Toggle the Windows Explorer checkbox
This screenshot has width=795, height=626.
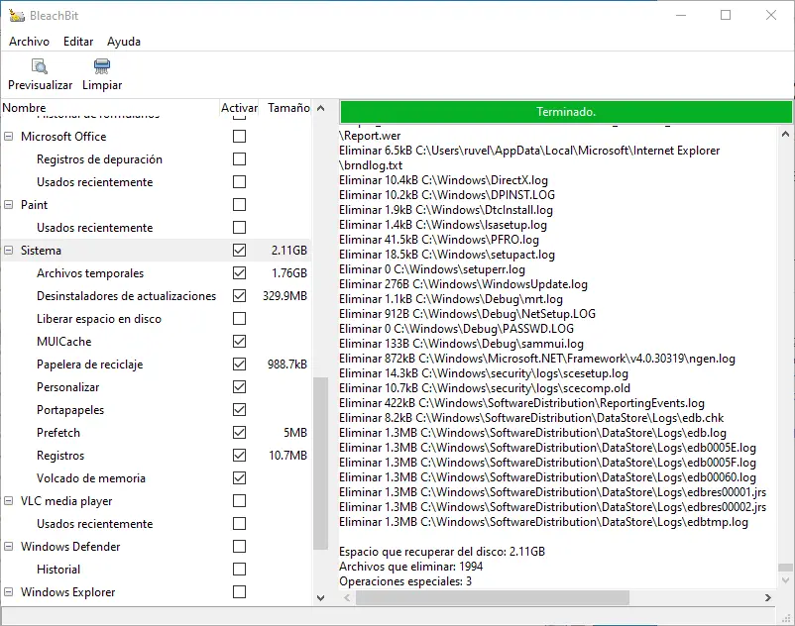(239, 592)
